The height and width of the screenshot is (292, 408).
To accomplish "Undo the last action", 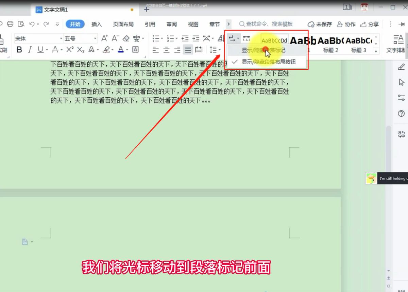I will click(32, 24).
